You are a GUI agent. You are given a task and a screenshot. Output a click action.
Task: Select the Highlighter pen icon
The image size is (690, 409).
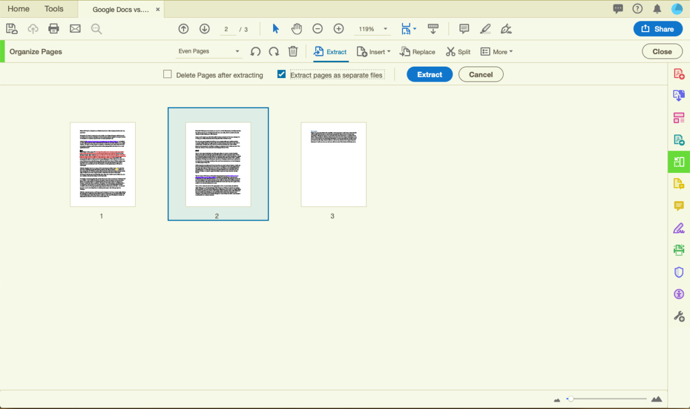(485, 28)
